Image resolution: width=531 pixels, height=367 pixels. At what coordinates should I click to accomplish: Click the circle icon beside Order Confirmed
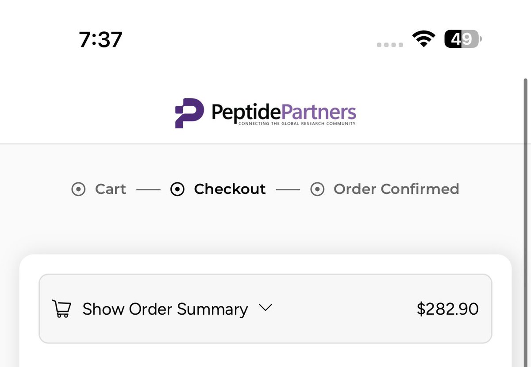(x=317, y=189)
